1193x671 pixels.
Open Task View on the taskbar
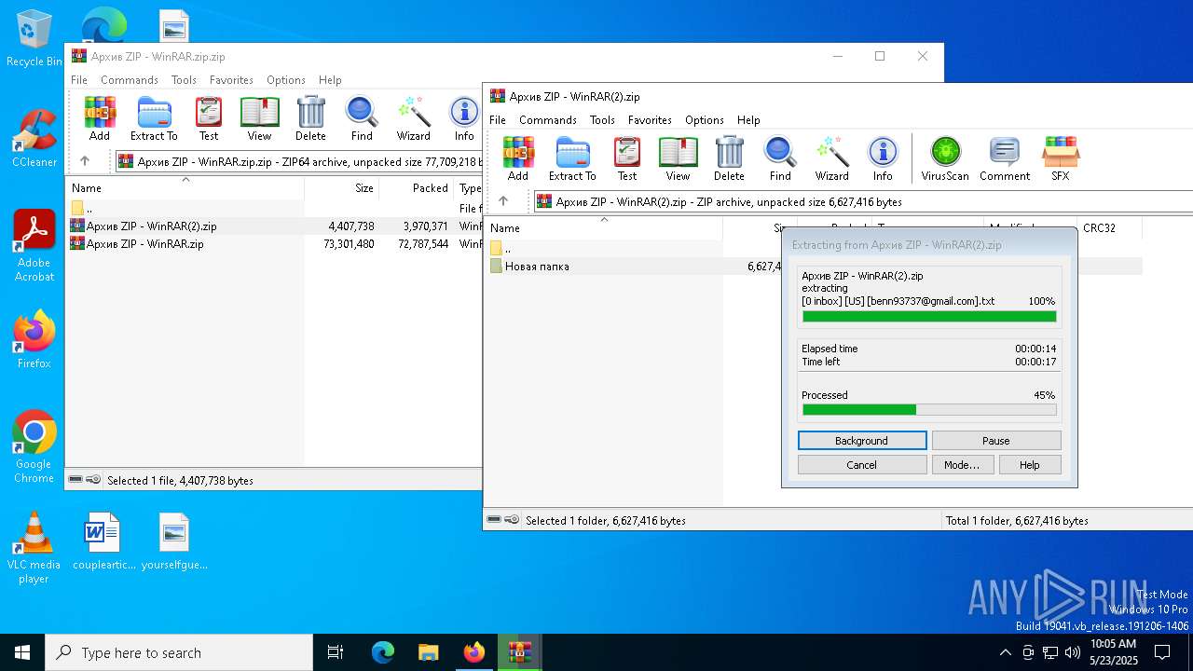336,652
